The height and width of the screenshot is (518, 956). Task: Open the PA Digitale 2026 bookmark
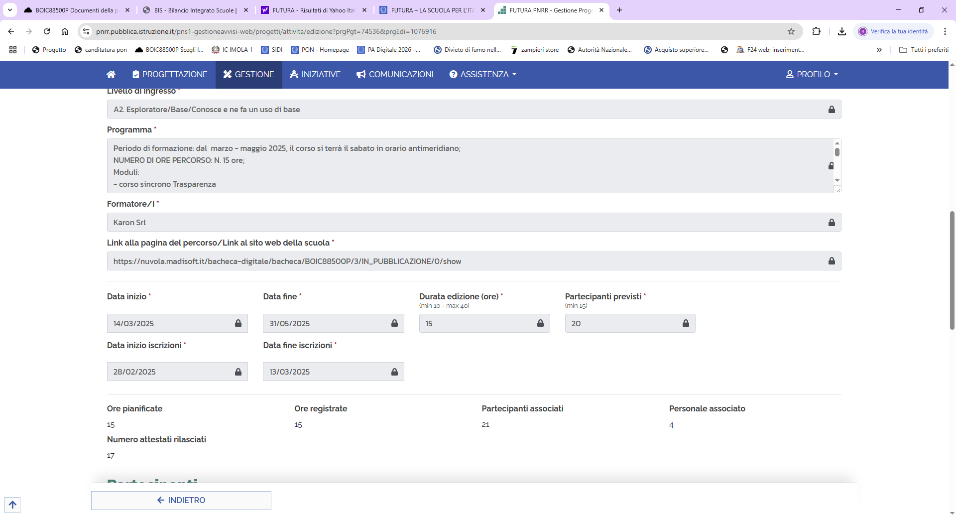pyautogui.click(x=389, y=50)
